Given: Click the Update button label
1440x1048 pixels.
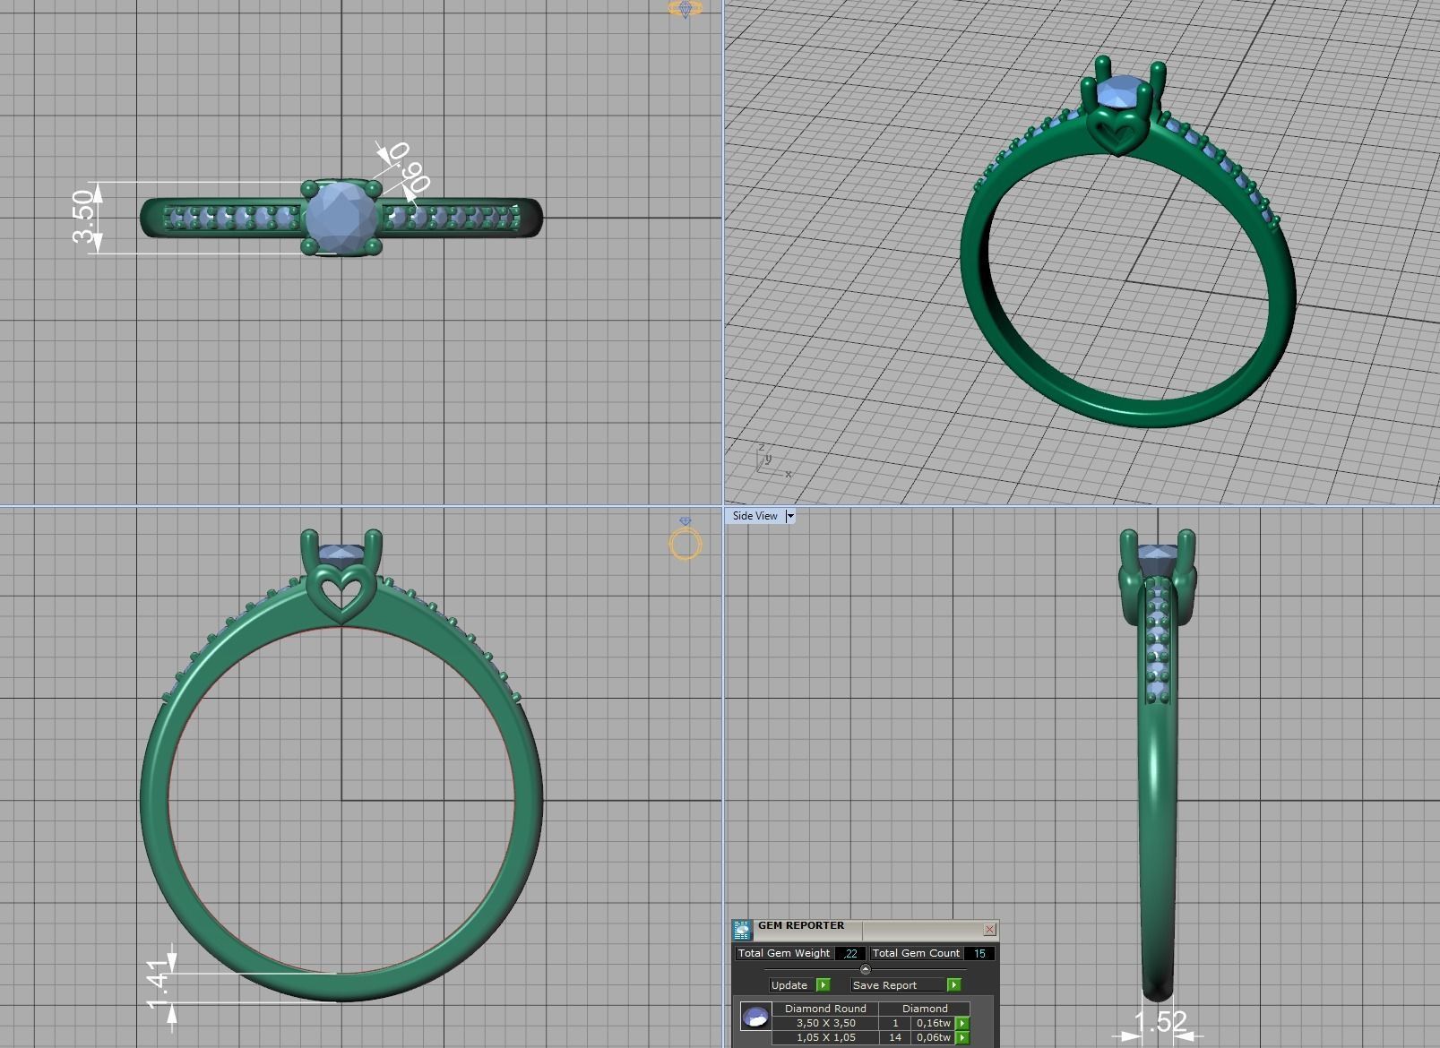Looking at the screenshot, I should point(789,985).
